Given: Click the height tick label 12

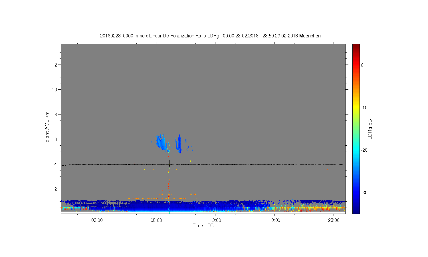Looking at the screenshot, I should click(55, 65).
